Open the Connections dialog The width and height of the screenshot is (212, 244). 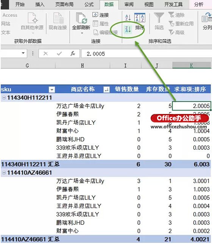coord(101,15)
